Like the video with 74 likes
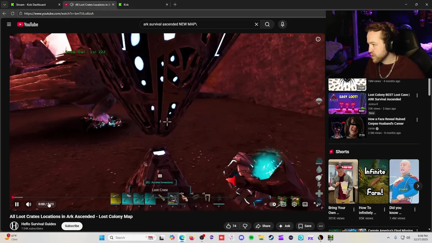This screenshot has height=243, width=432. (x=231, y=226)
